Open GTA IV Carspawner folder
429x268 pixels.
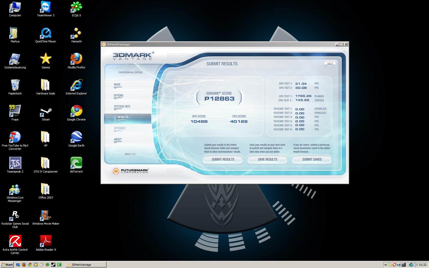(x=46, y=165)
